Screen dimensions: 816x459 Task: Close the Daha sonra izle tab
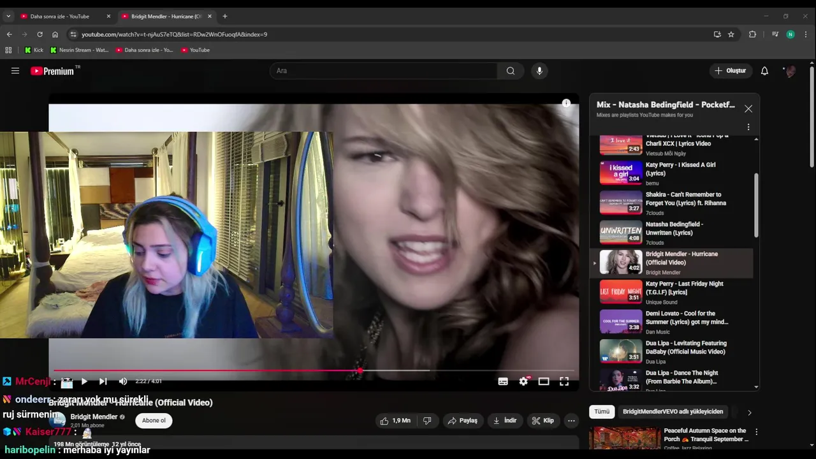coord(108,16)
